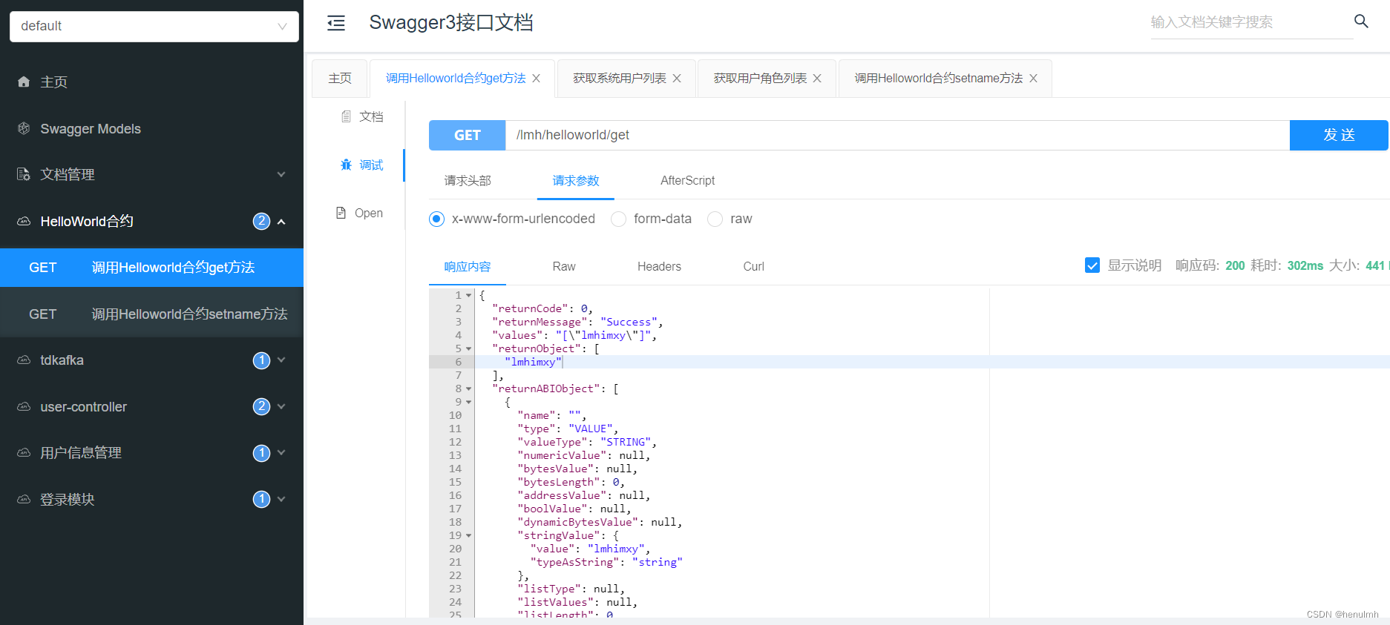Click the HelloWorld合约 cloud icon
Image resolution: width=1390 pixels, height=625 pixels.
[x=24, y=221]
